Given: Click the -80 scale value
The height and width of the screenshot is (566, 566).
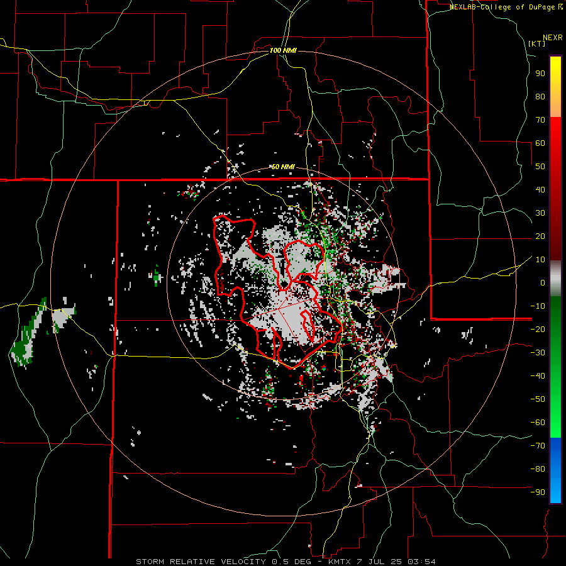Looking at the screenshot, I should click(x=538, y=469).
